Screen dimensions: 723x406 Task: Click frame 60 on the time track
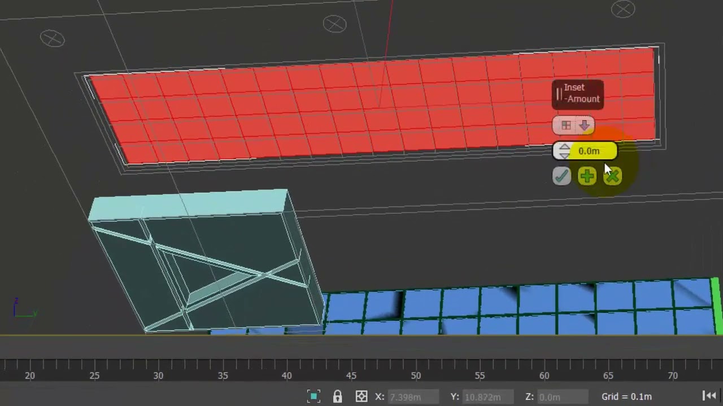pos(544,376)
